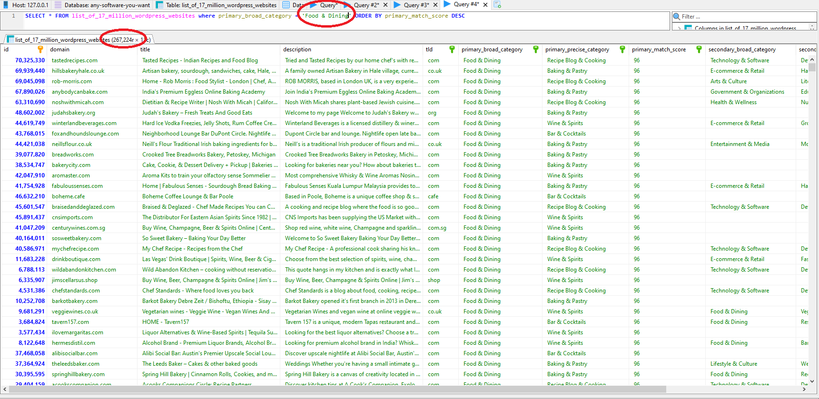The image size is (819, 399).
Task: Select 'Health & Wellness' cell
Action: [750, 102]
